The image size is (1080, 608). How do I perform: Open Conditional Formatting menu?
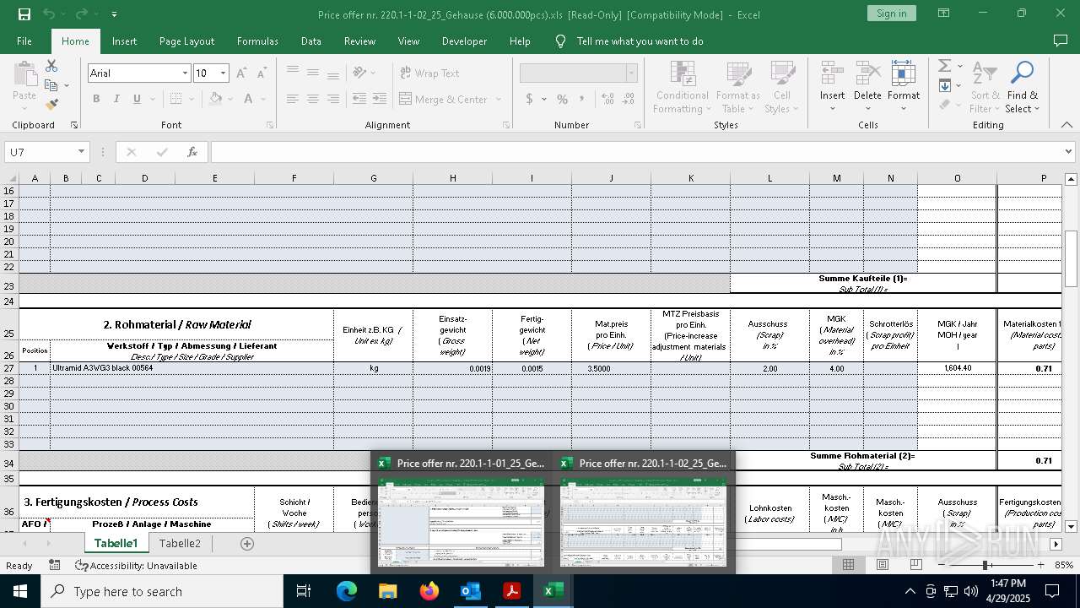(x=682, y=87)
